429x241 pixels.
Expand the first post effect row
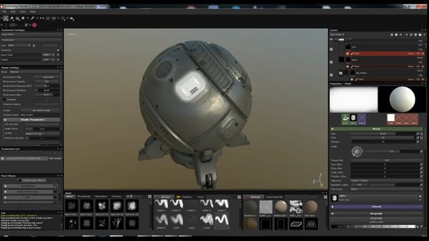[x=5, y=186]
